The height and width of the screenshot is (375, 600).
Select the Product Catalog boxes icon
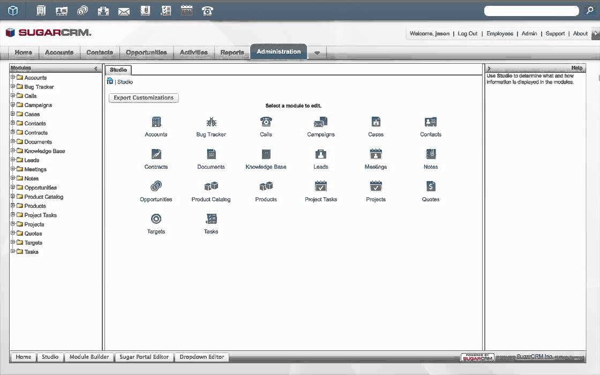tap(211, 186)
